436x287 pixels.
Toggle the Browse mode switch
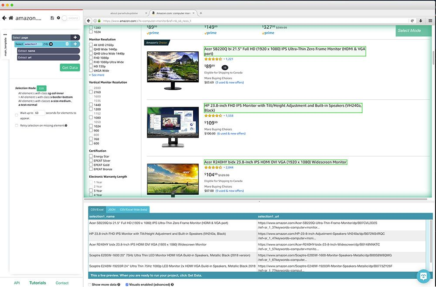point(70,18)
